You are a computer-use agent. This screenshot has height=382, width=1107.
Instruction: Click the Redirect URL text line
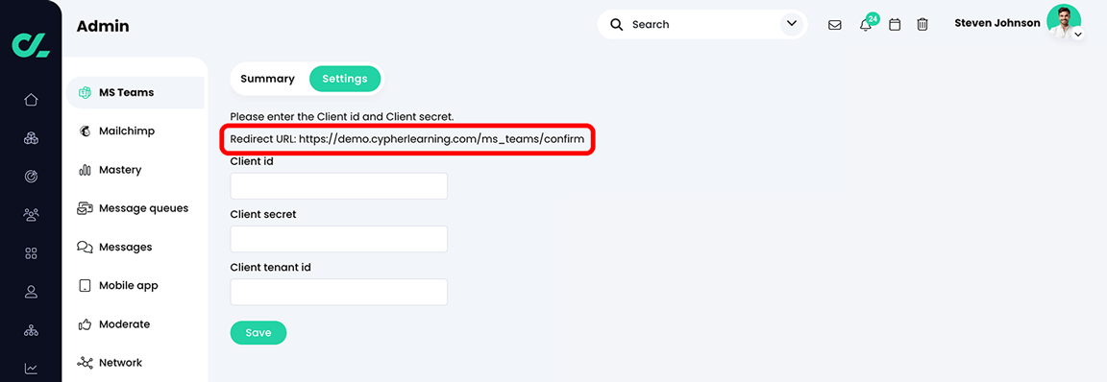point(407,139)
